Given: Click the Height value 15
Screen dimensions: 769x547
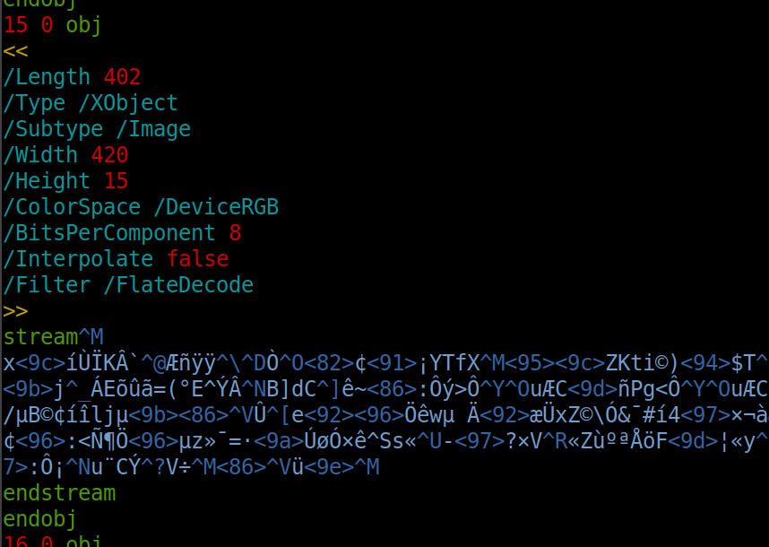Looking at the screenshot, I should [116, 181].
